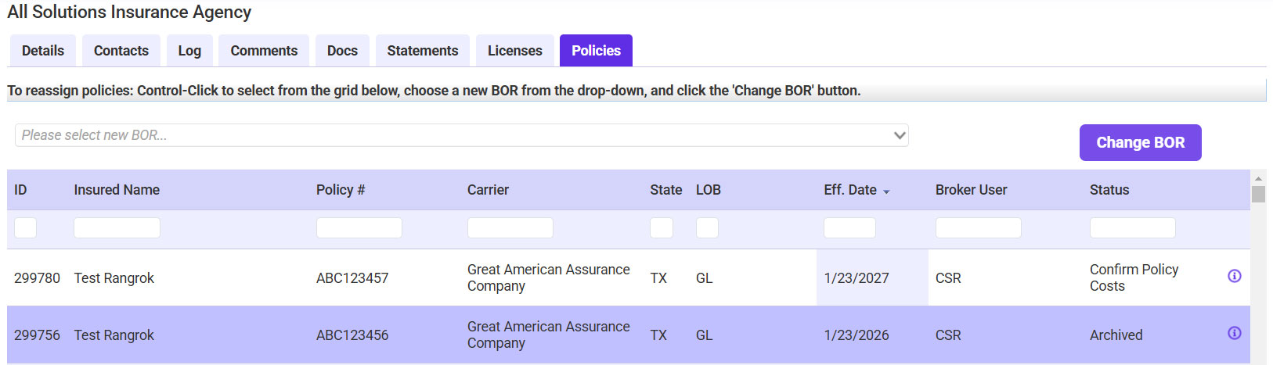The height and width of the screenshot is (365, 1273).
Task: Open the new BOR dropdown
Action: click(461, 135)
